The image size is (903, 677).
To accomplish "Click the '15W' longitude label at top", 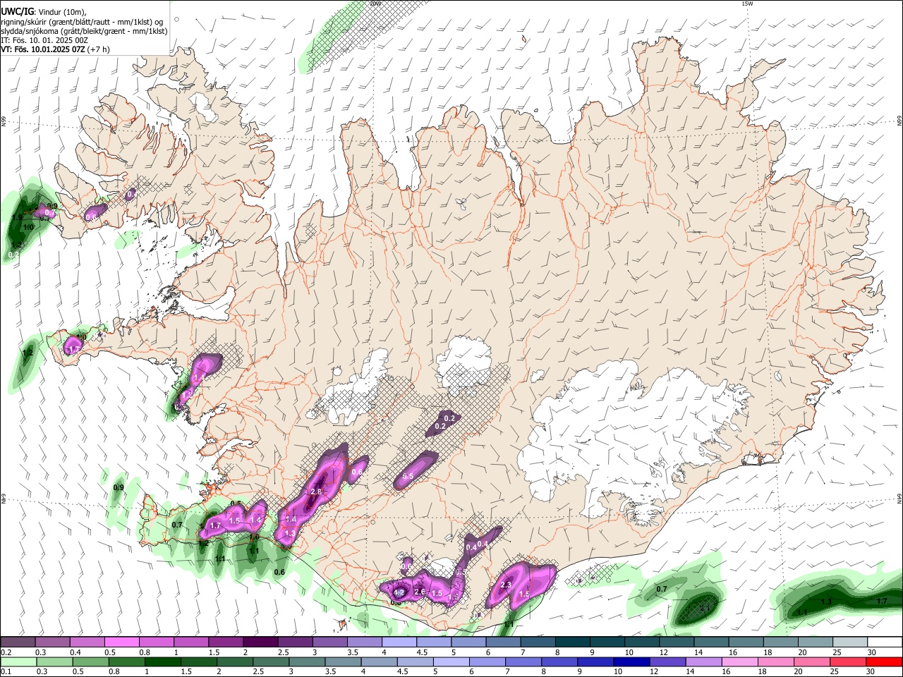I will pyautogui.click(x=748, y=4).
